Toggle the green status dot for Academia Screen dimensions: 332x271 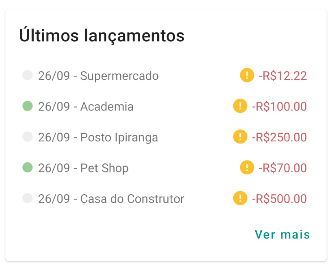27,106
